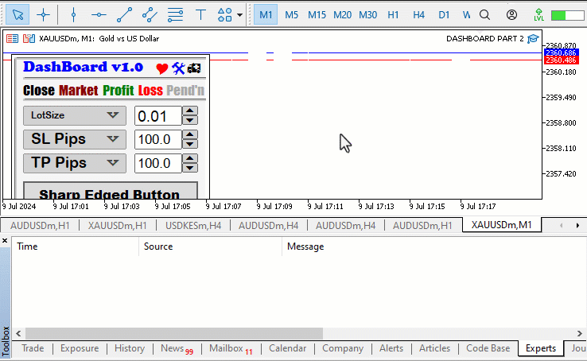Close the Toolbox panel

tap(5, 241)
